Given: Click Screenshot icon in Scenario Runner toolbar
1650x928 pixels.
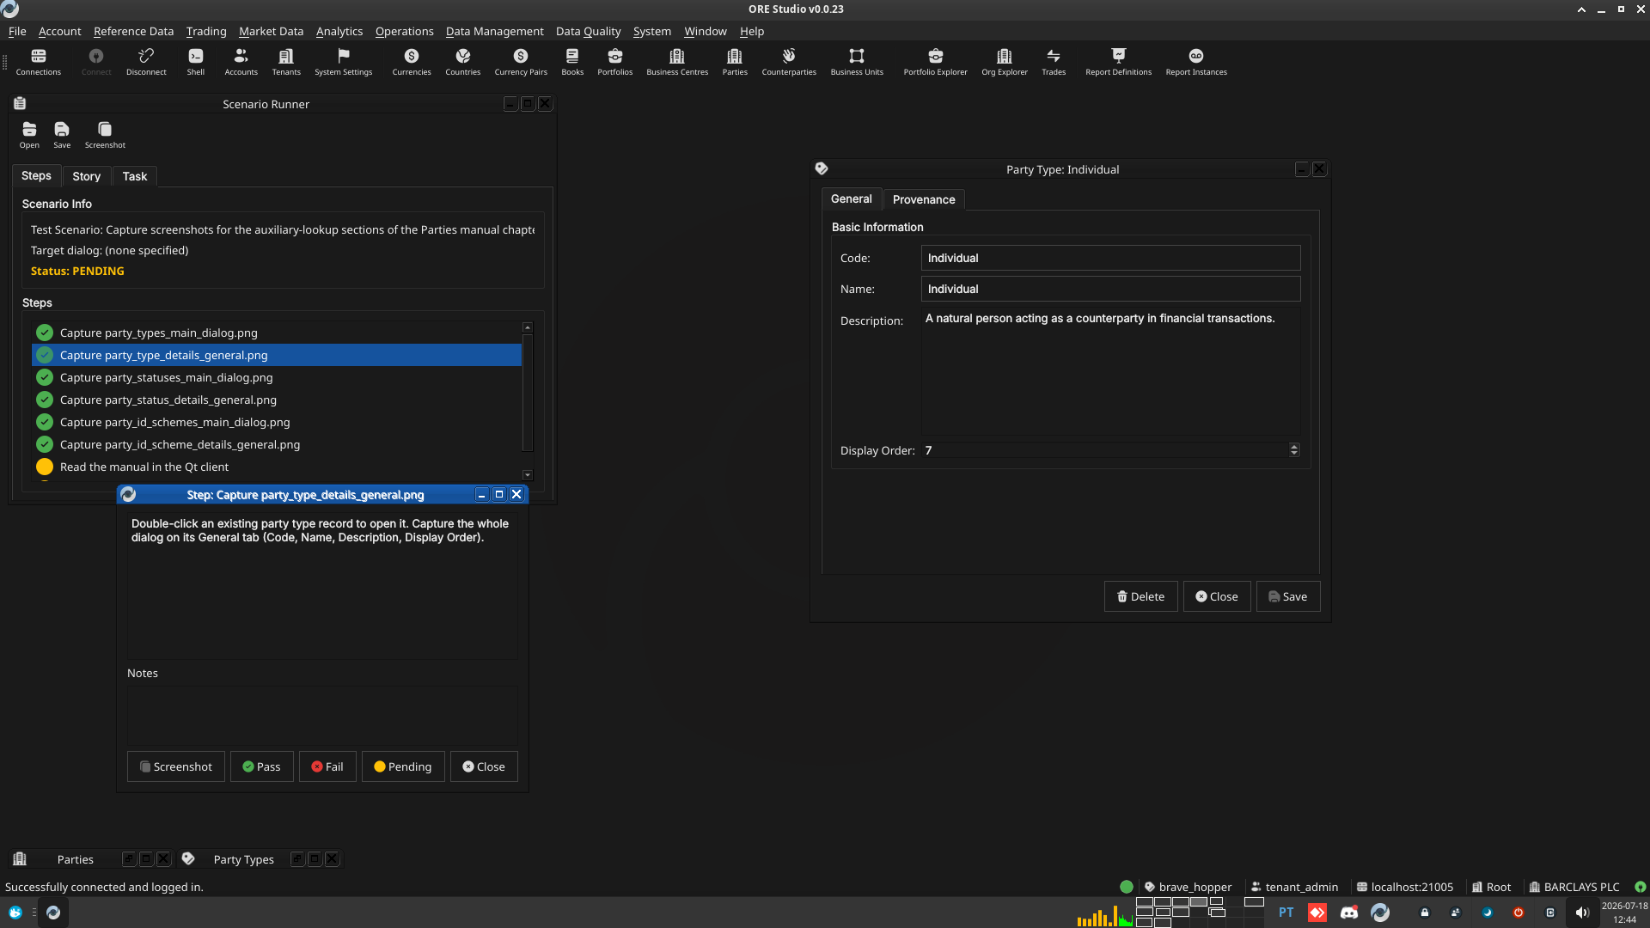Looking at the screenshot, I should 105,135.
